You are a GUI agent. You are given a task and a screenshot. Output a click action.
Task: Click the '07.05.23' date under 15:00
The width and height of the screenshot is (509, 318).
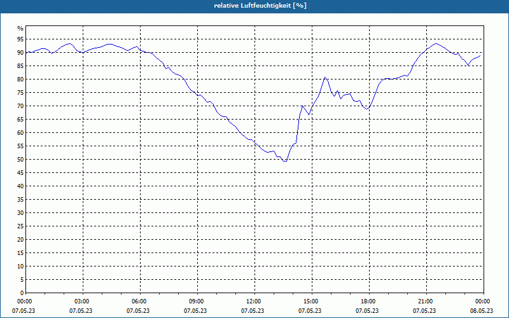click(x=310, y=311)
